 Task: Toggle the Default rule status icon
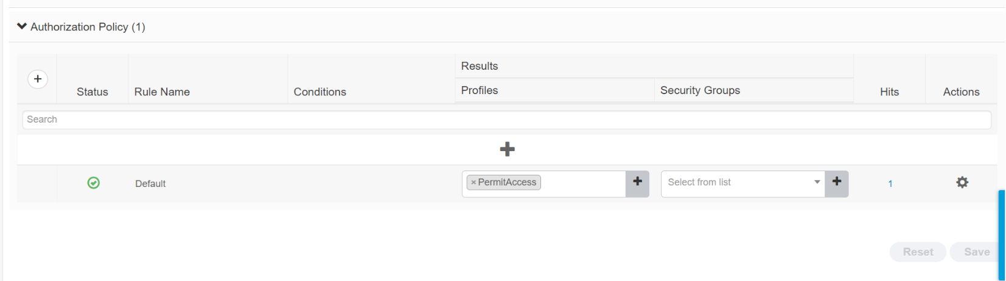93,183
